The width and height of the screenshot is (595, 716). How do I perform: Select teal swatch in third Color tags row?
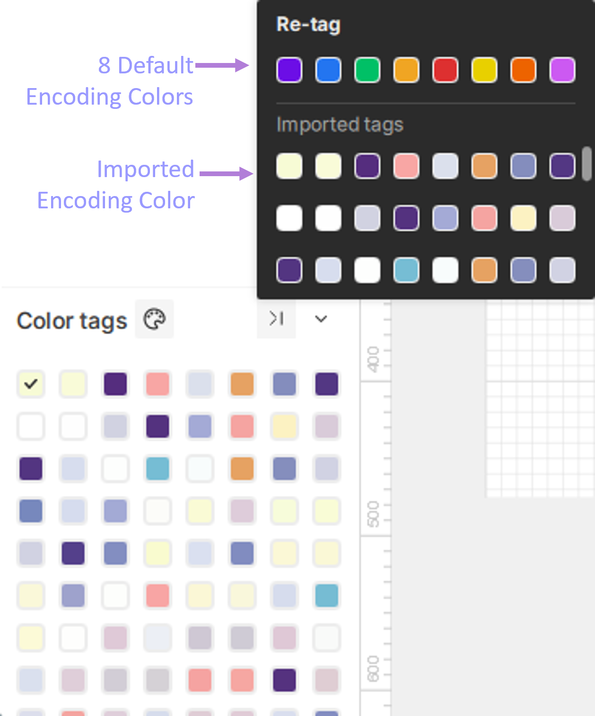[157, 469]
